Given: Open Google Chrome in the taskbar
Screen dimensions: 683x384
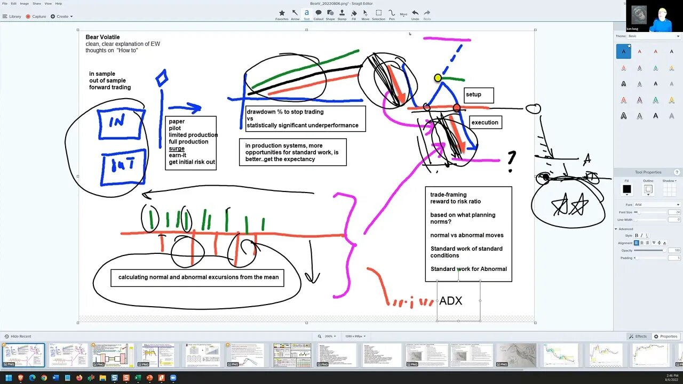Looking at the screenshot, I should click(x=44, y=378).
